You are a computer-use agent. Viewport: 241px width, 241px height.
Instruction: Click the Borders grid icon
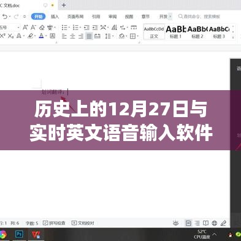click(x=133, y=36)
